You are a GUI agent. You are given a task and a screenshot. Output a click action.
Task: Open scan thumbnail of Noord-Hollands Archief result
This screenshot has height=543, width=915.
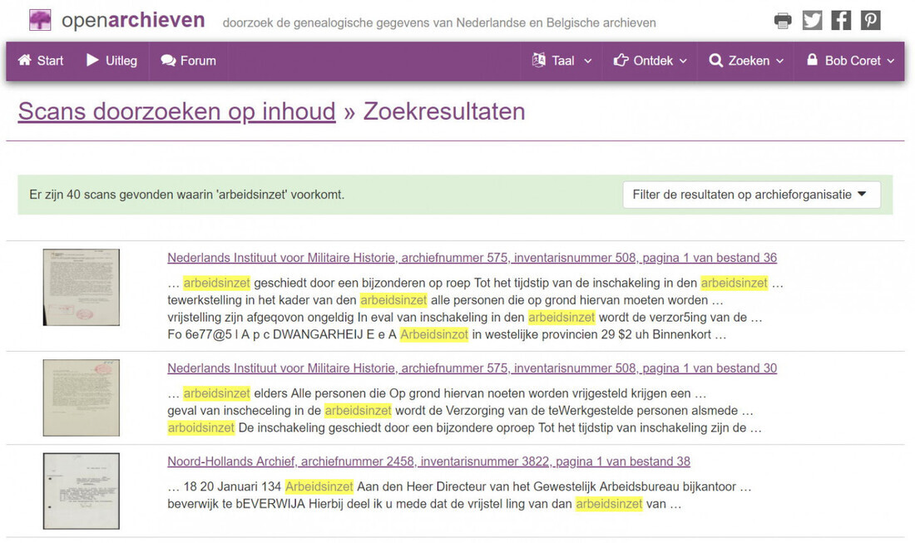82,491
